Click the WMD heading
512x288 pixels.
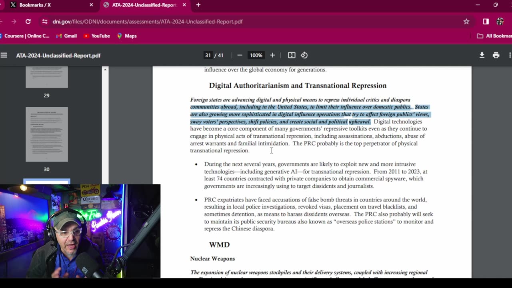[x=219, y=245]
